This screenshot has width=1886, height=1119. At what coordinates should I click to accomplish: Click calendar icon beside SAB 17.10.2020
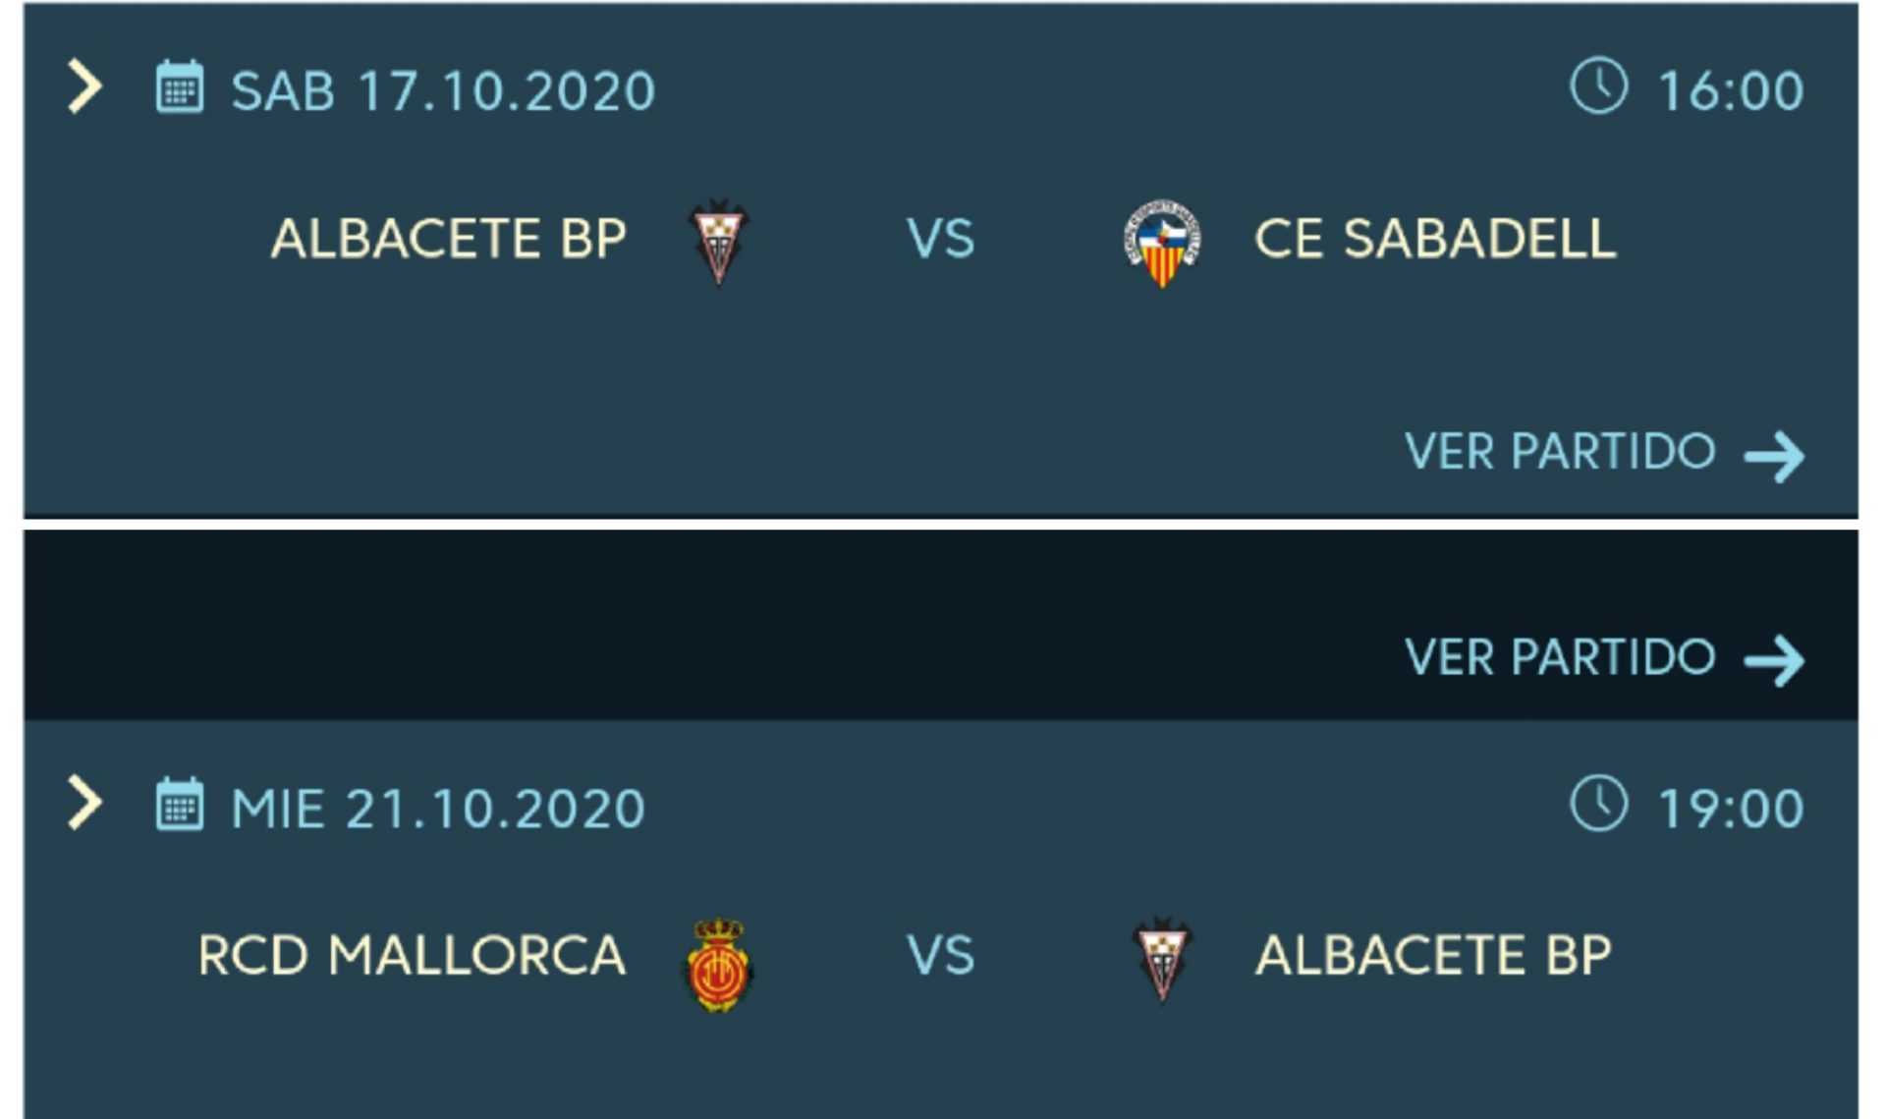pyautogui.click(x=180, y=86)
